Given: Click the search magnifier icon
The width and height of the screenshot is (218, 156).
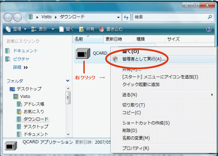Looking at the screenshot, I should pyautogui.click(x=210, y=17).
